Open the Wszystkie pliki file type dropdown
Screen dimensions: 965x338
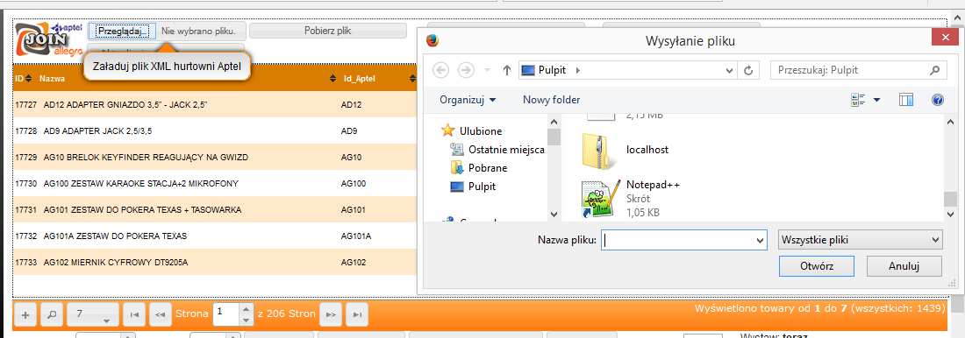click(861, 240)
